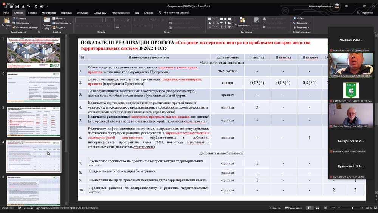Click the Undo arrow icon
The width and height of the screenshot is (378, 213).
[29, 6]
